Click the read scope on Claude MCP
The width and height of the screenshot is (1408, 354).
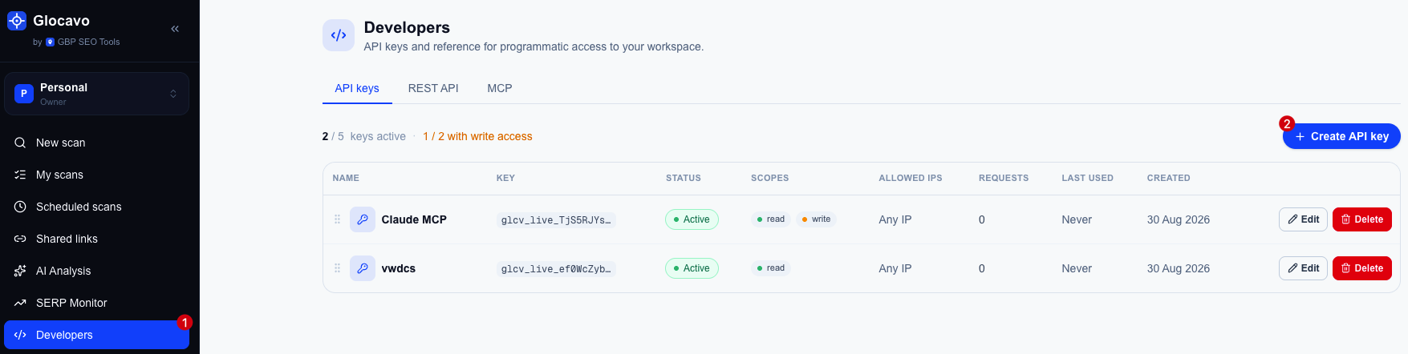click(x=771, y=219)
